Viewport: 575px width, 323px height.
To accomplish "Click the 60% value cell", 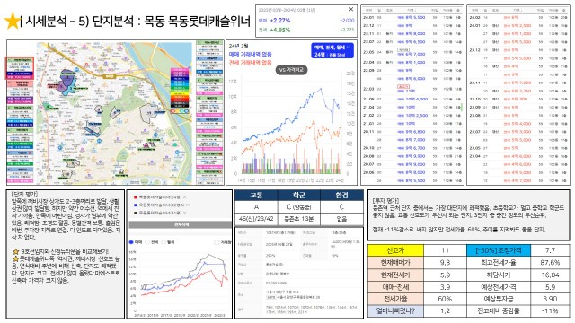I will (x=445, y=299).
